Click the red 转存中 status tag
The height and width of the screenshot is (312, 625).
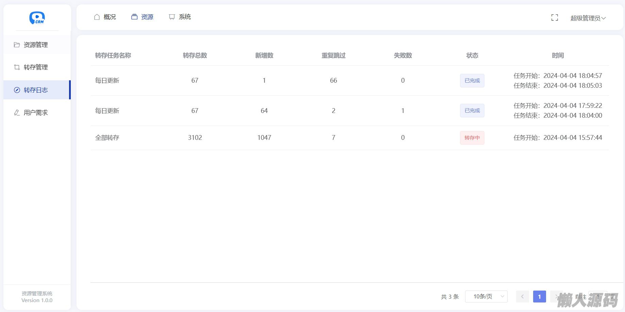pos(472,138)
